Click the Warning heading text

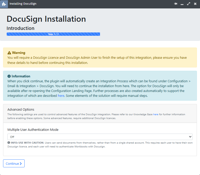pos(19,53)
